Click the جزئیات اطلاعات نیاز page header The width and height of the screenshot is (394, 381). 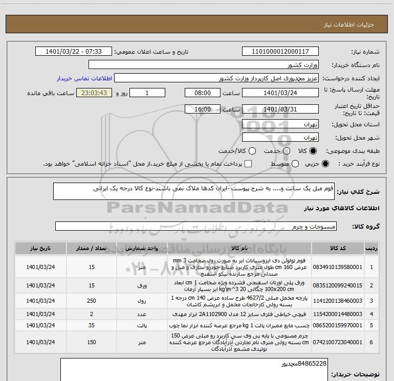(x=349, y=25)
